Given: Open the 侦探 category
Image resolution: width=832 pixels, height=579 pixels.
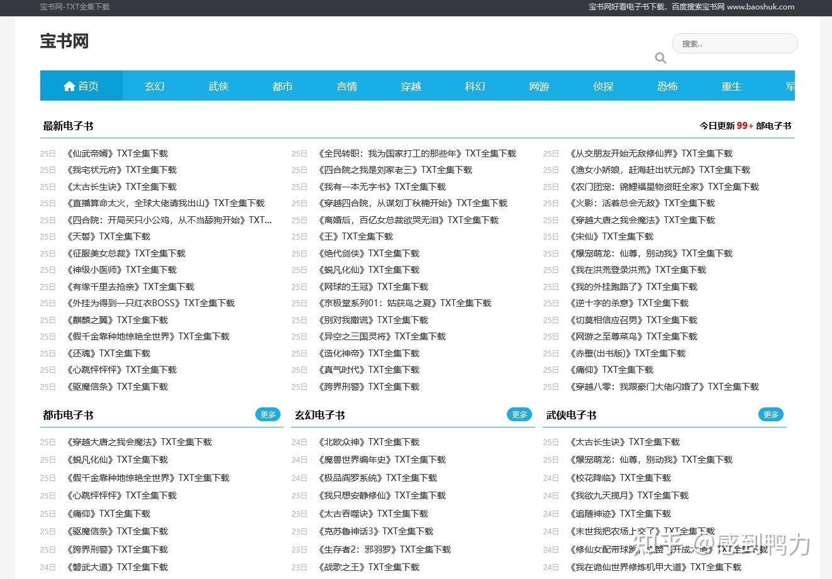Looking at the screenshot, I should (x=603, y=86).
